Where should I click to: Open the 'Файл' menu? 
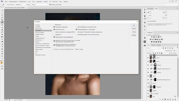[x=6, y=2]
